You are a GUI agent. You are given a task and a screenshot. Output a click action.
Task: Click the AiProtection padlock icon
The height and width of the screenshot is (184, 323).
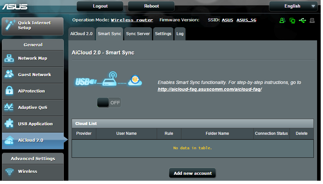pos(9,91)
